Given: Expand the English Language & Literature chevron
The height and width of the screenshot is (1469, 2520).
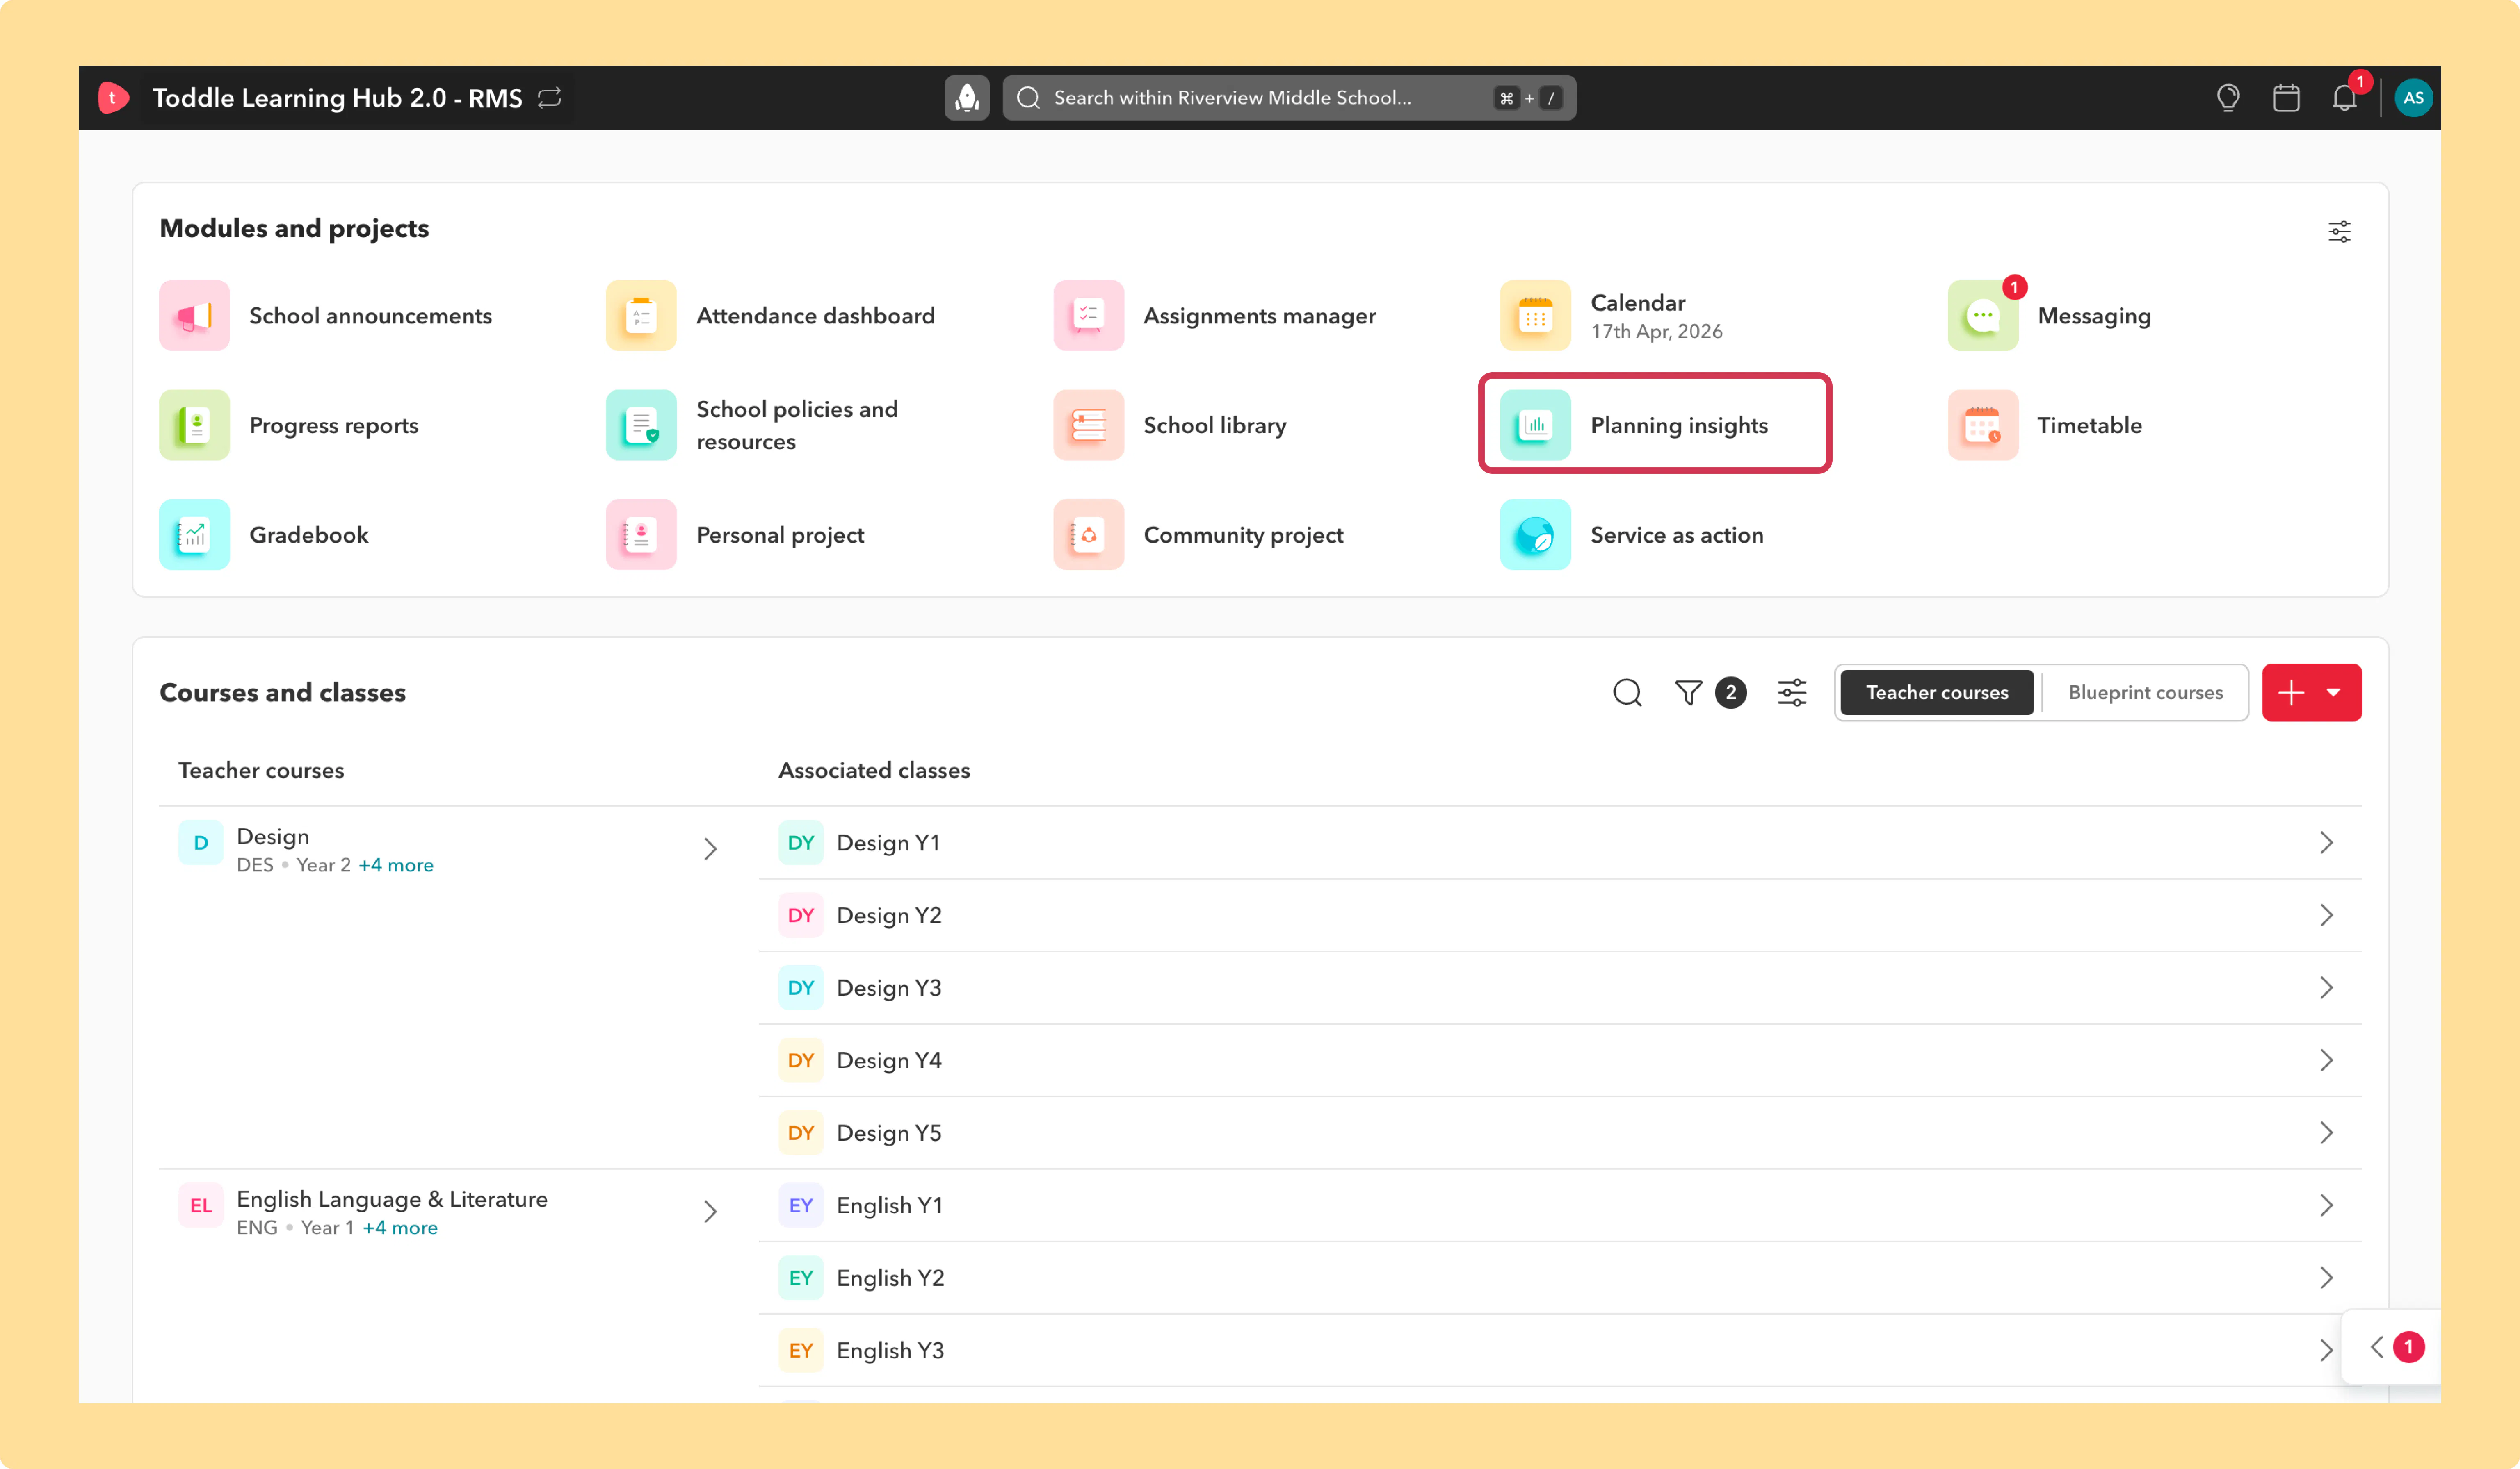Looking at the screenshot, I should pos(710,1212).
